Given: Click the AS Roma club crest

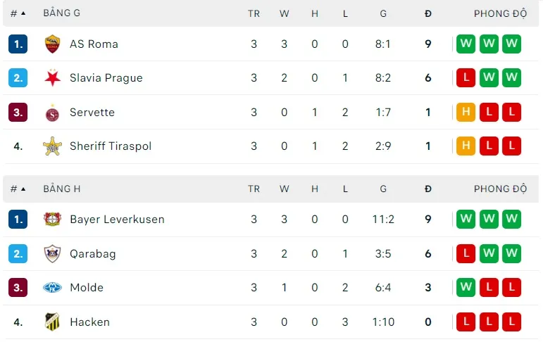Looking at the screenshot, I should coord(53,44).
